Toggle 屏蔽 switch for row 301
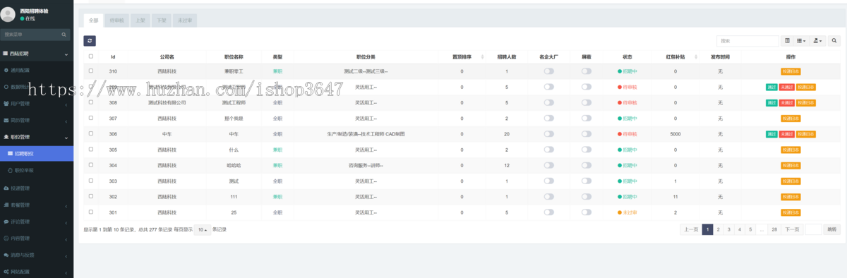The width and height of the screenshot is (847, 278). pos(587,212)
